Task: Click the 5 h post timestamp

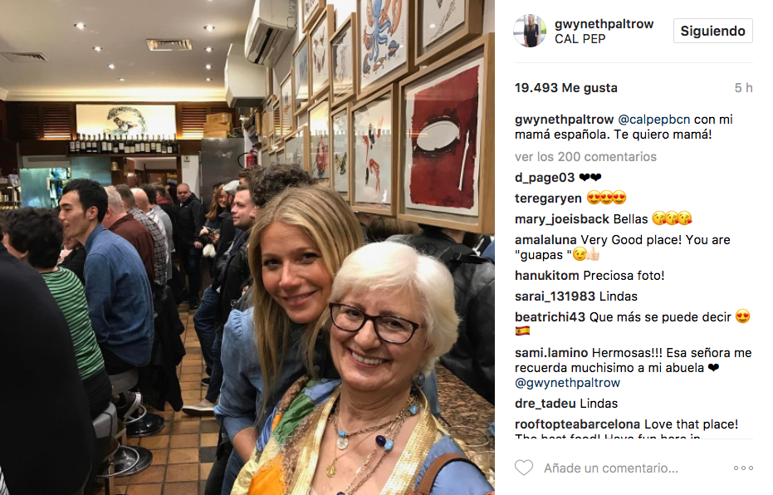Action: 743,88
